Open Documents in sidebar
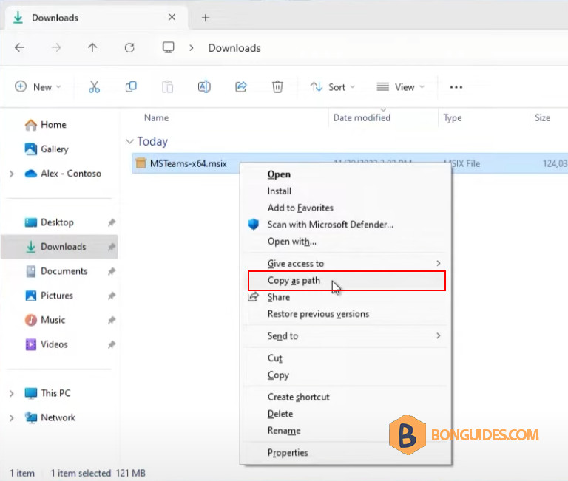Viewport: 568px width, 481px height. (x=55, y=271)
